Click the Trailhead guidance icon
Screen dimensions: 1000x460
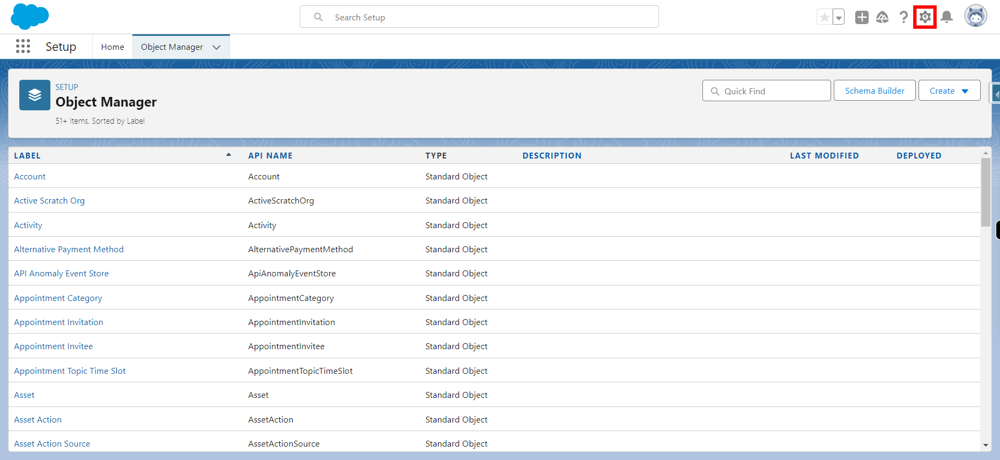click(x=882, y=17)
